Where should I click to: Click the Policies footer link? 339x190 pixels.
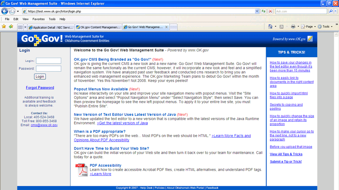pos(160,188)
